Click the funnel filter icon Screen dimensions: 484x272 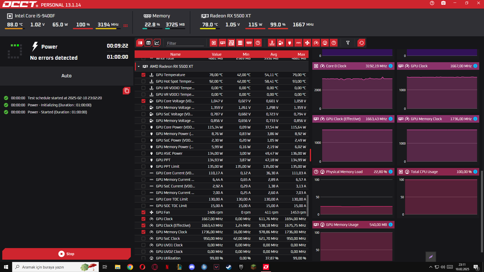tap(348, 43)
